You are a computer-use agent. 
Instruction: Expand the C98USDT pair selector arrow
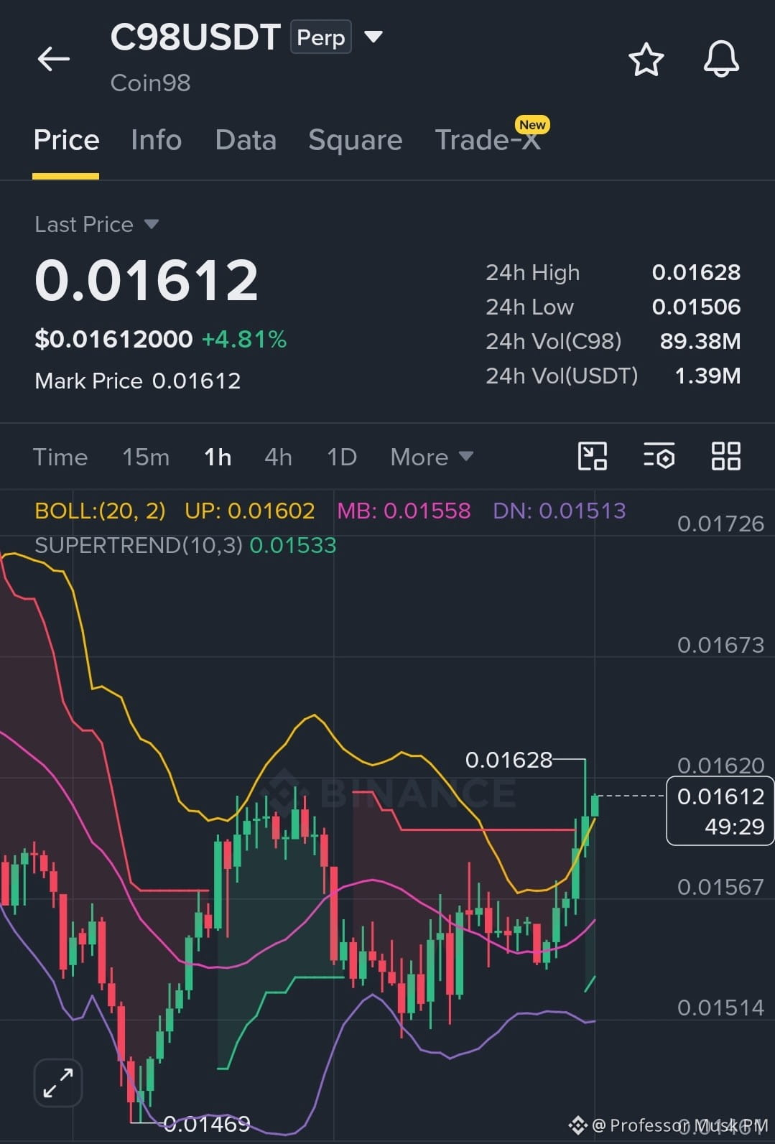click(x=373, y=36)
